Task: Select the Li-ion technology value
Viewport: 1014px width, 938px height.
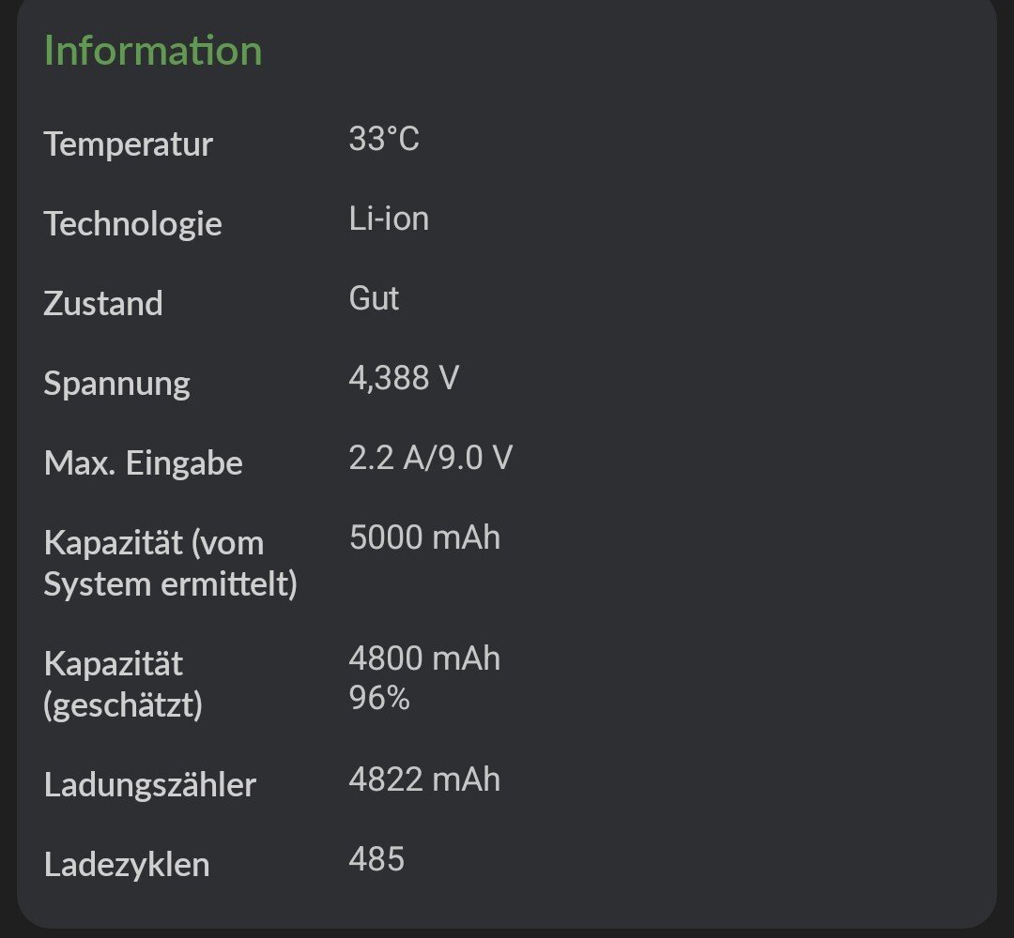Action: [x=389, y=219]
